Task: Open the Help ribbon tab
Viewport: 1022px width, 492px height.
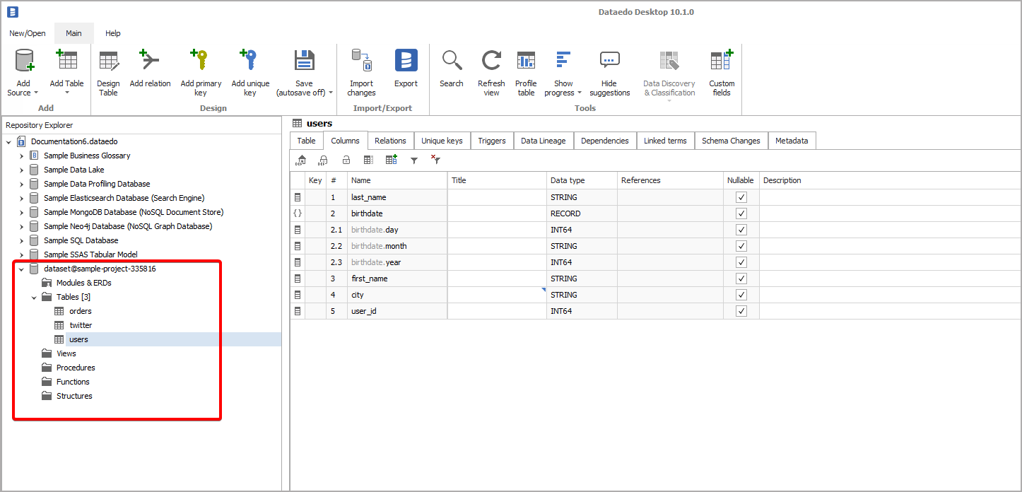Action: click(112, 33)
